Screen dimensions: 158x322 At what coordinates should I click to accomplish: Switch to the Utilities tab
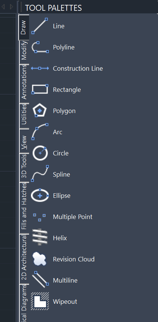[24, 114]
